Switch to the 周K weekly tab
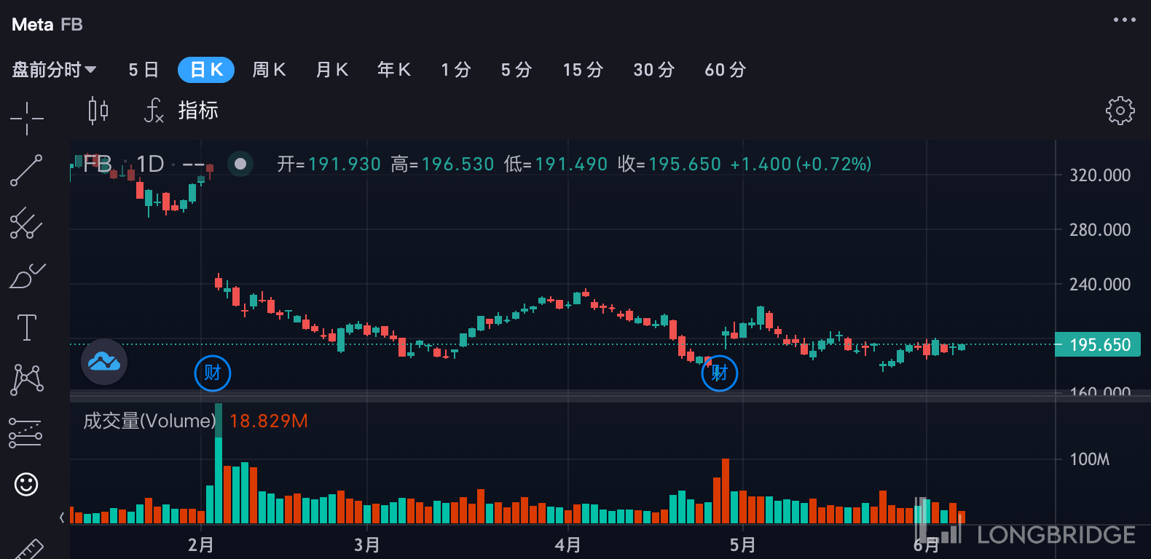This screenshot has height=559, width=1151. pyautogui.click(x=269, y=70)
